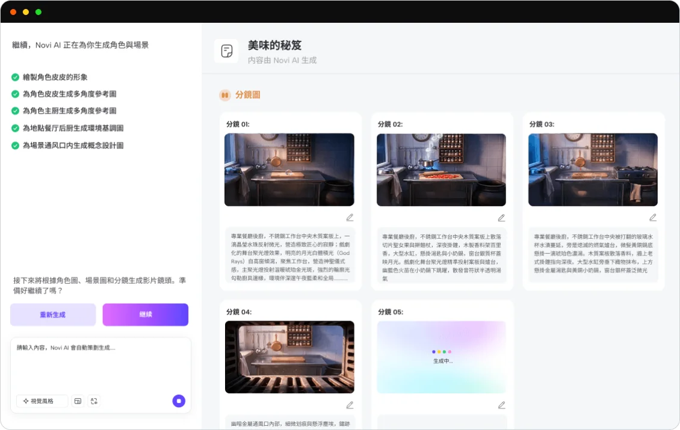Click the 為角色主厨生成多角度參考圖 step text

tap(69, 111)
